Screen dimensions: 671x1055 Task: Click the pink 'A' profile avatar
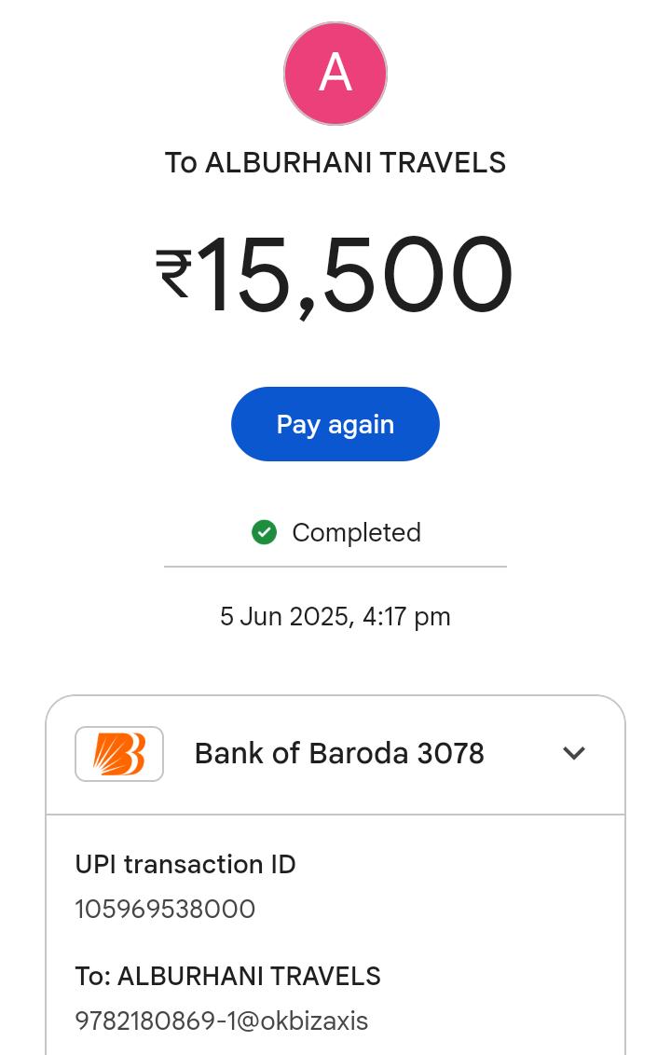[x=335, y=74]
